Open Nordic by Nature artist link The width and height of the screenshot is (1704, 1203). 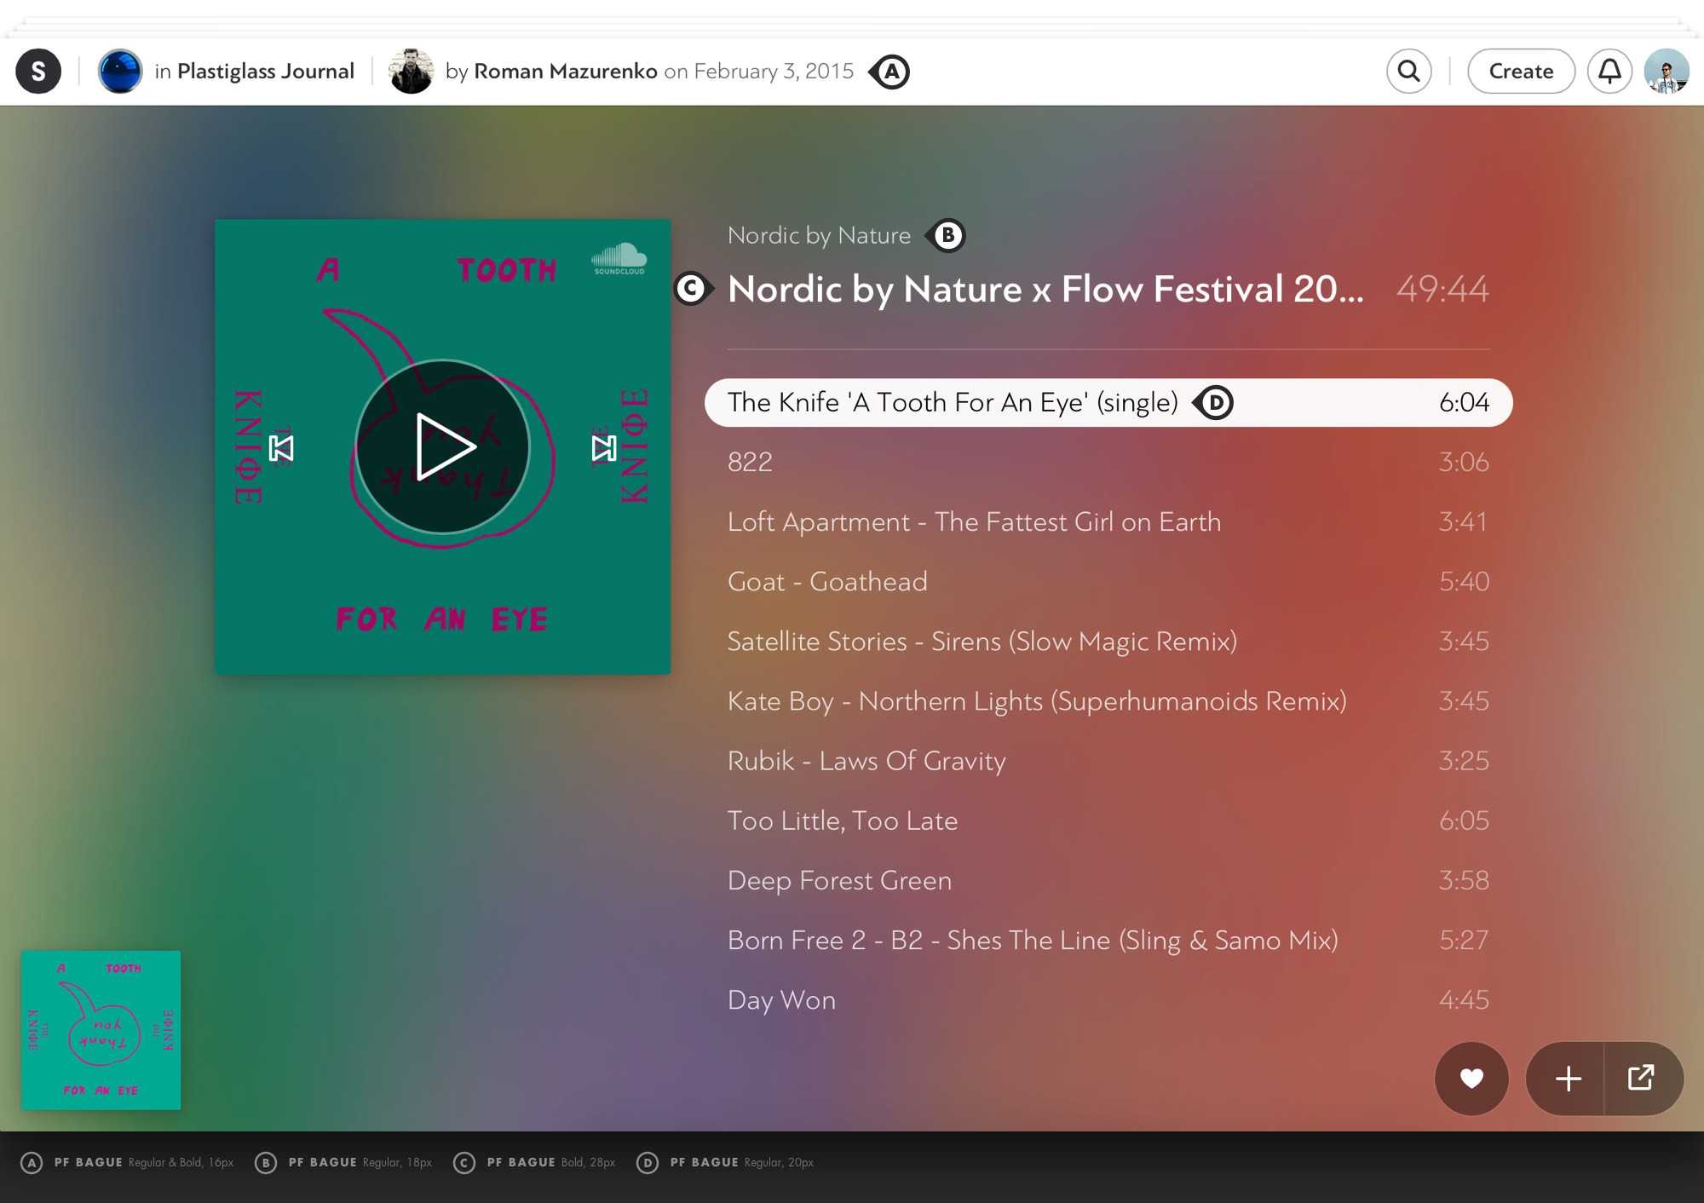click(x=818, y=235)
